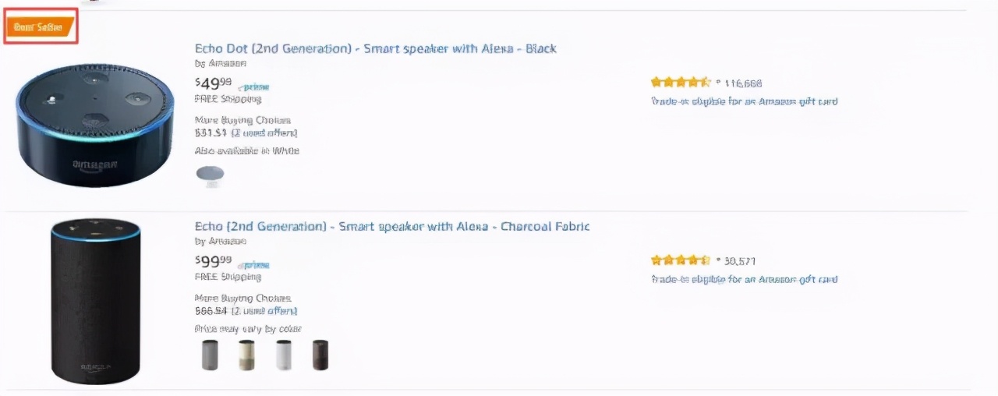Open the Echo 30,571 reviews count
The width and height of the screenshot is (998, 396).
[x=740, y=261]
